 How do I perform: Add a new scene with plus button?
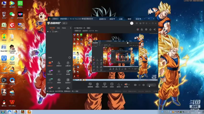pos(71,28)
